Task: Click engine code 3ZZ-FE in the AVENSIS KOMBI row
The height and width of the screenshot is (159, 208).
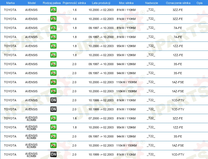Action: point(178,118)
